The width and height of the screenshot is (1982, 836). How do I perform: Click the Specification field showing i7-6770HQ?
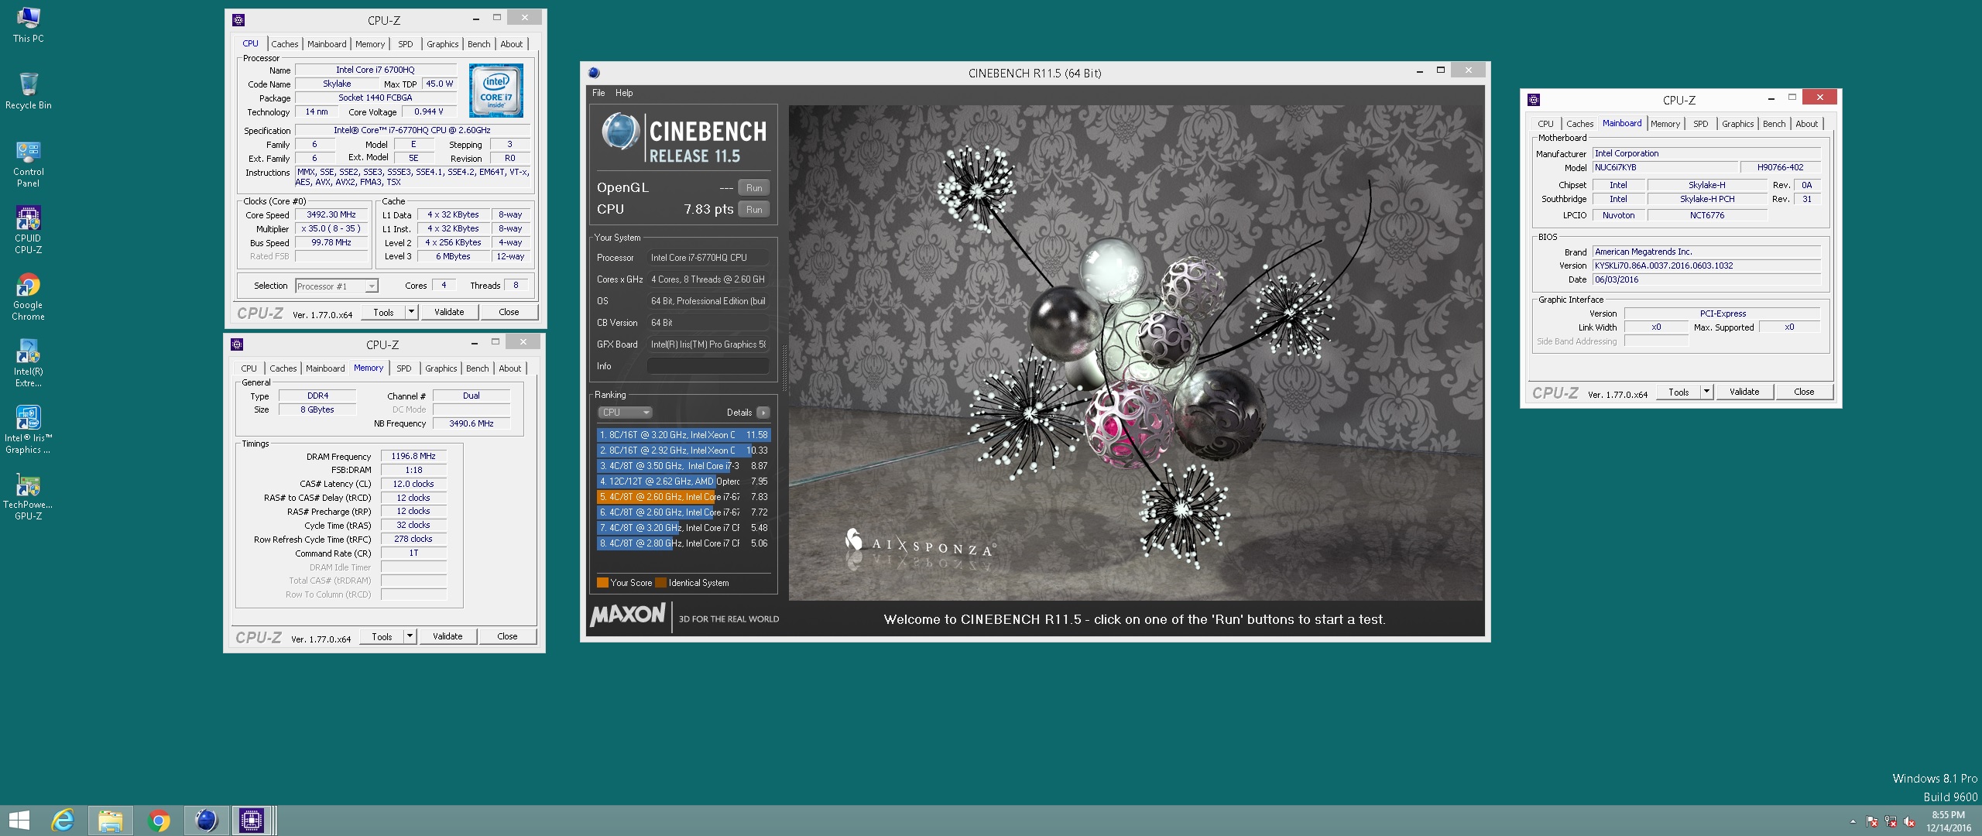412,131
